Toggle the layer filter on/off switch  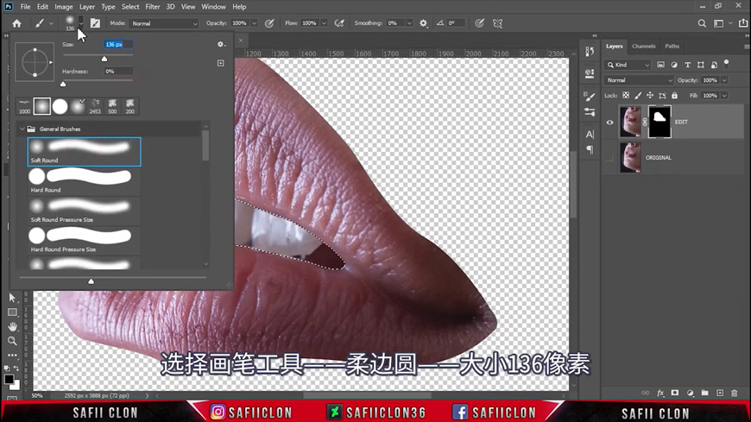coord(727,63)
